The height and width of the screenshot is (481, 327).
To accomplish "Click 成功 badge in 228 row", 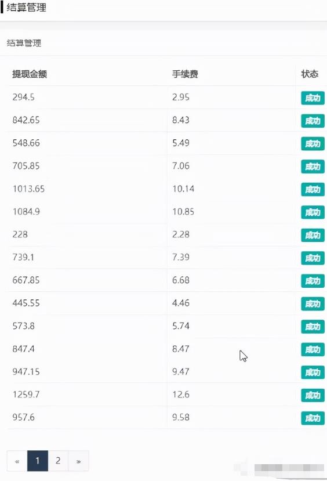I will 313,236.
